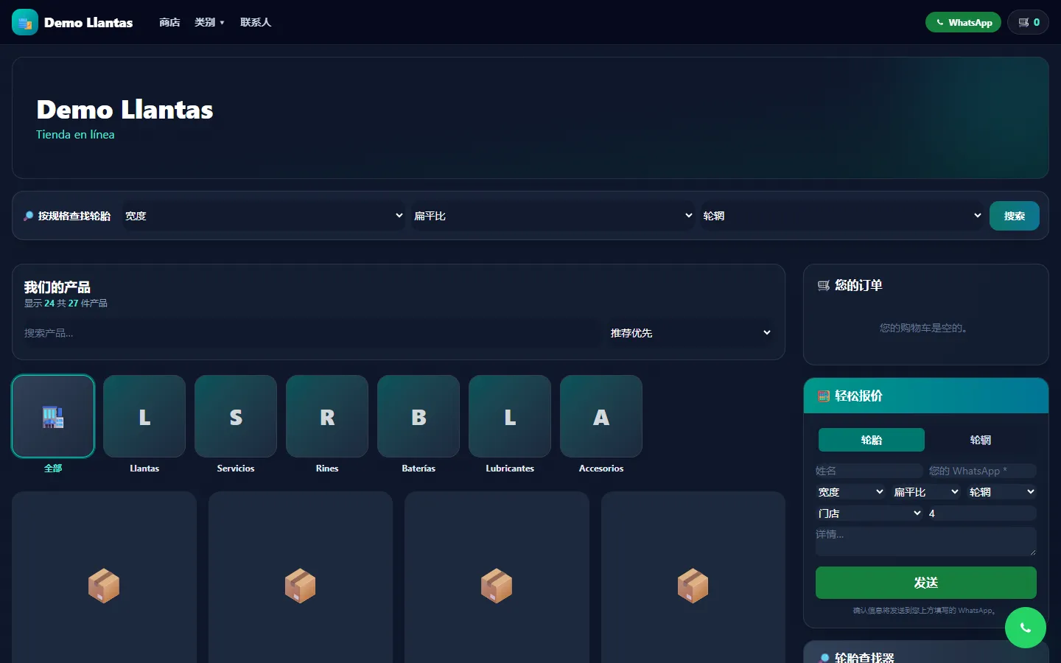Click the Demo Llantas logo icon
This screenshot has width=1061, height=663.
pyautogui.click(x=25, y=22)
